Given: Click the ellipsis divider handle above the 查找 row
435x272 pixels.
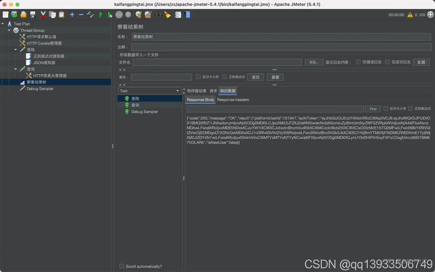Looking at the screenshot, I should point(274,70).
